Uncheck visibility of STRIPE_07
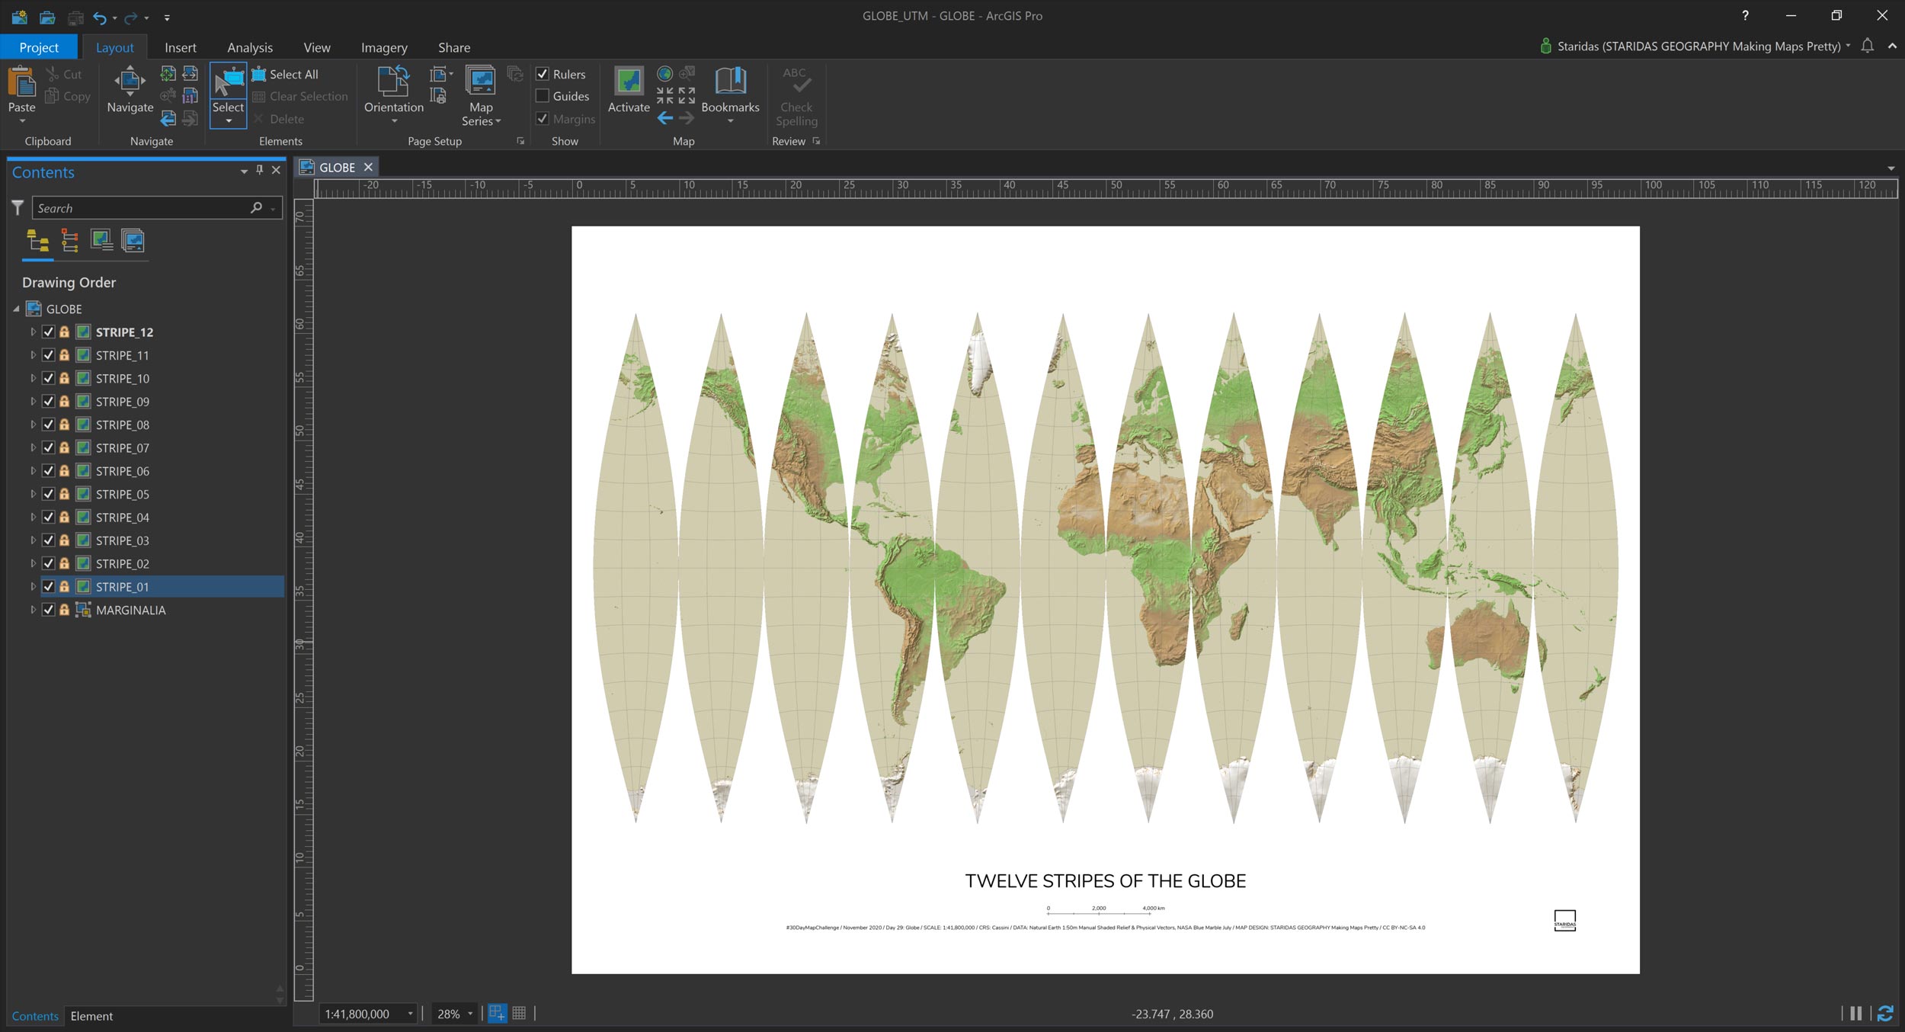The image size is (1905, 1032). (x=48, y=447)
